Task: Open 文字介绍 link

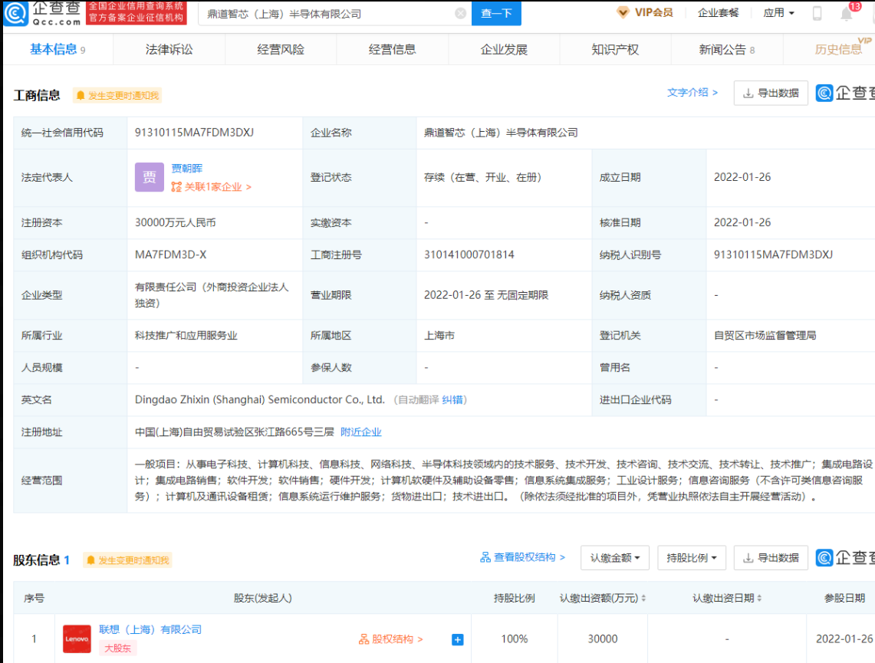Action: 692,93
